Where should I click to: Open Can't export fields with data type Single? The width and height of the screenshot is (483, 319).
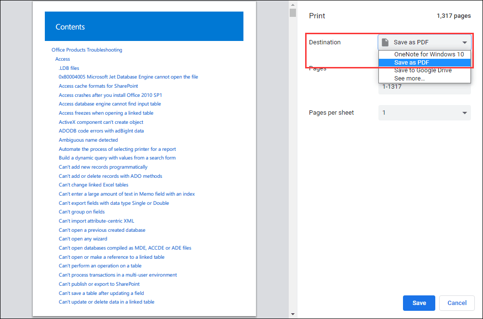click(x=114, y=203)
